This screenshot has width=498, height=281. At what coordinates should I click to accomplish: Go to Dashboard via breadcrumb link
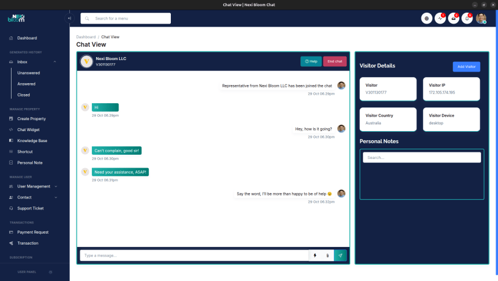86,37
